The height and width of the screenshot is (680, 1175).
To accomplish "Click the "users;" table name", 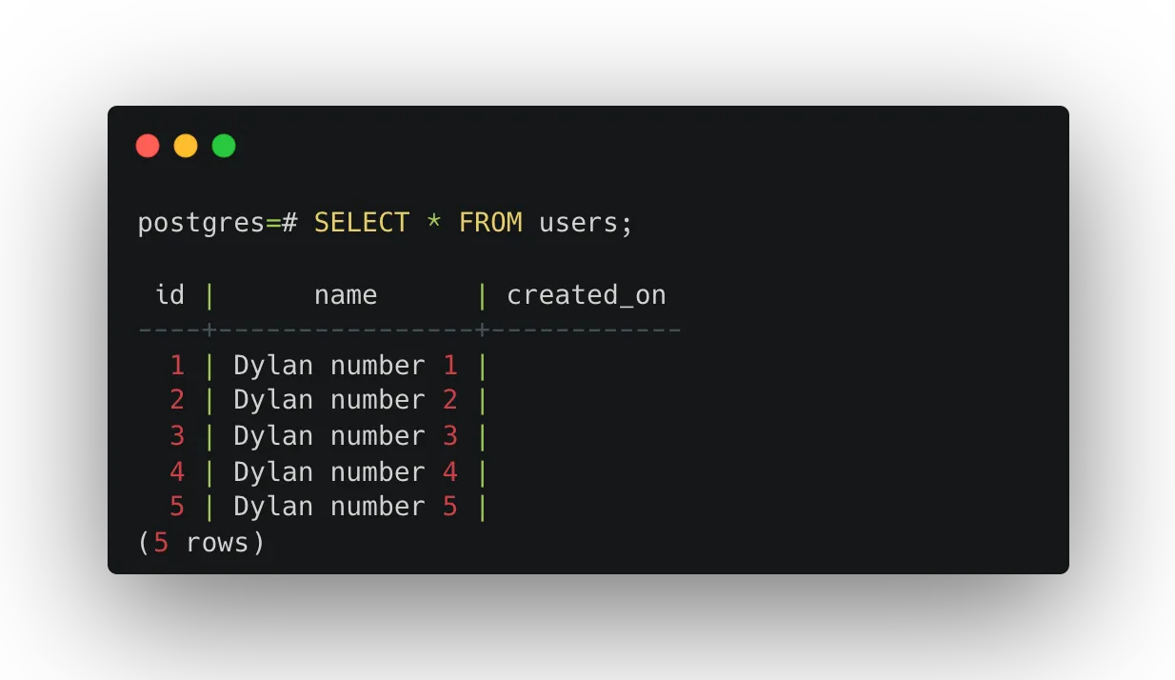I will [586, 223].
